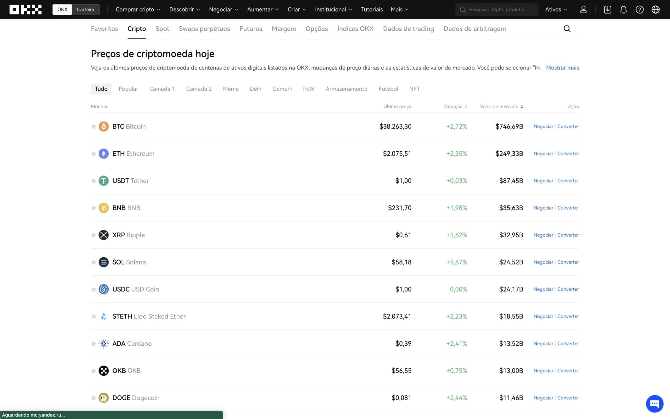Click the Bitcoin coin icon

(x=104, y=126)
